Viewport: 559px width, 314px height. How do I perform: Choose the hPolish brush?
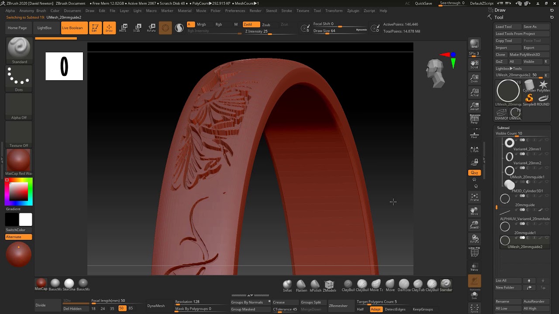point(315,286)
